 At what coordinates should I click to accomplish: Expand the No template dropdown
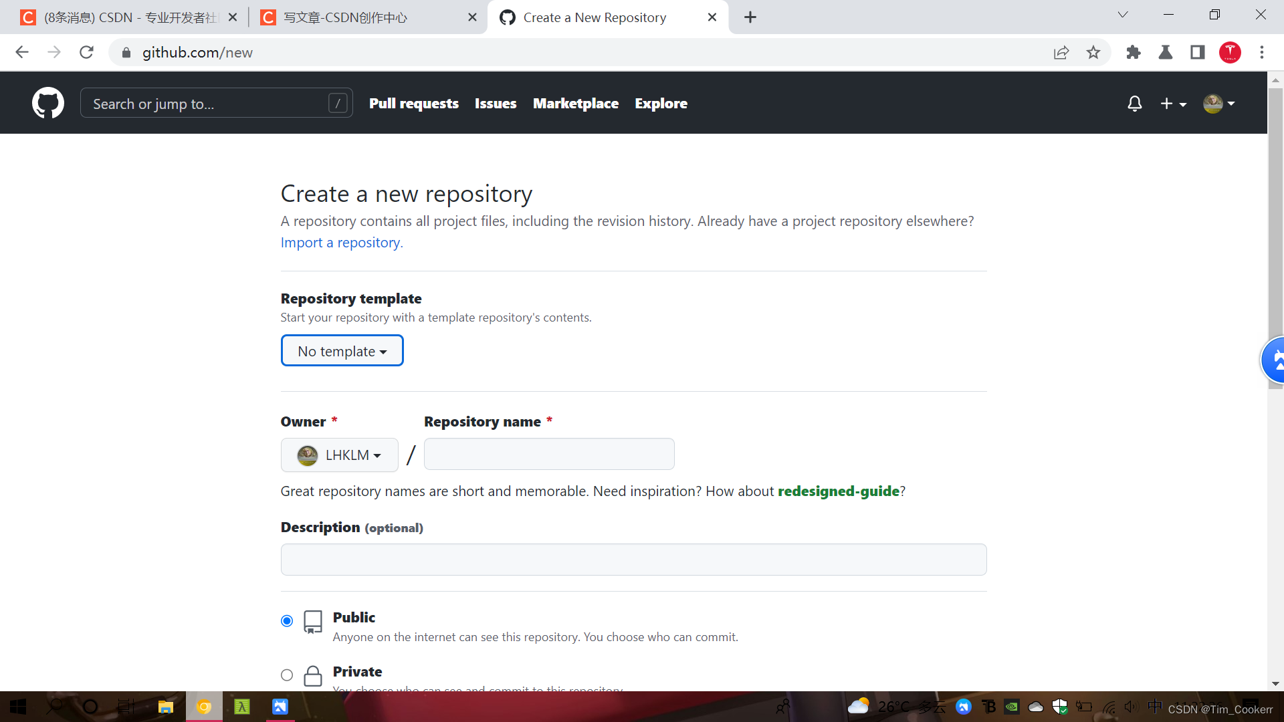click(342, 351)
